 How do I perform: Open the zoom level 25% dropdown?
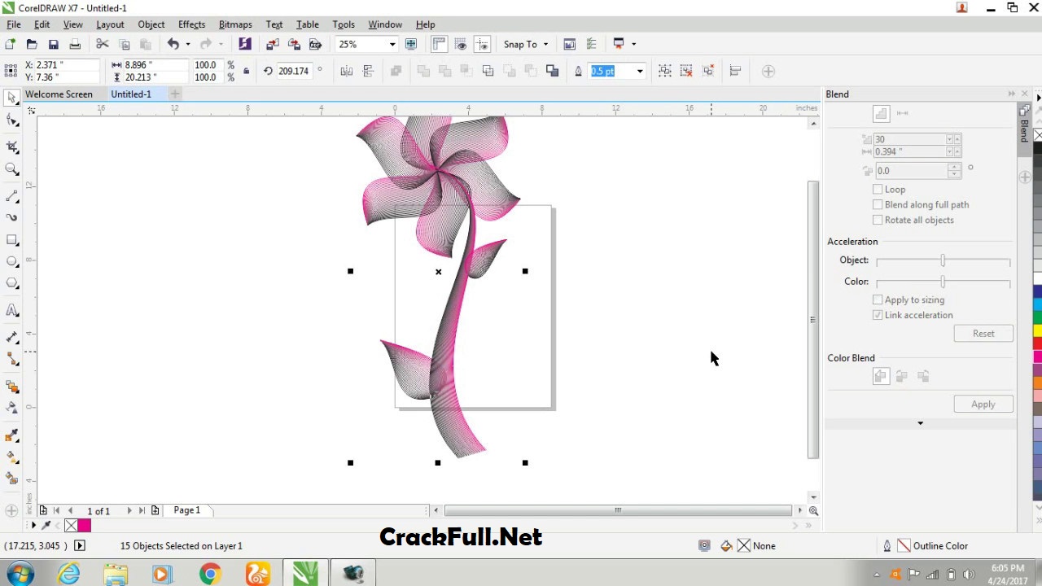[x=392, y=44]
